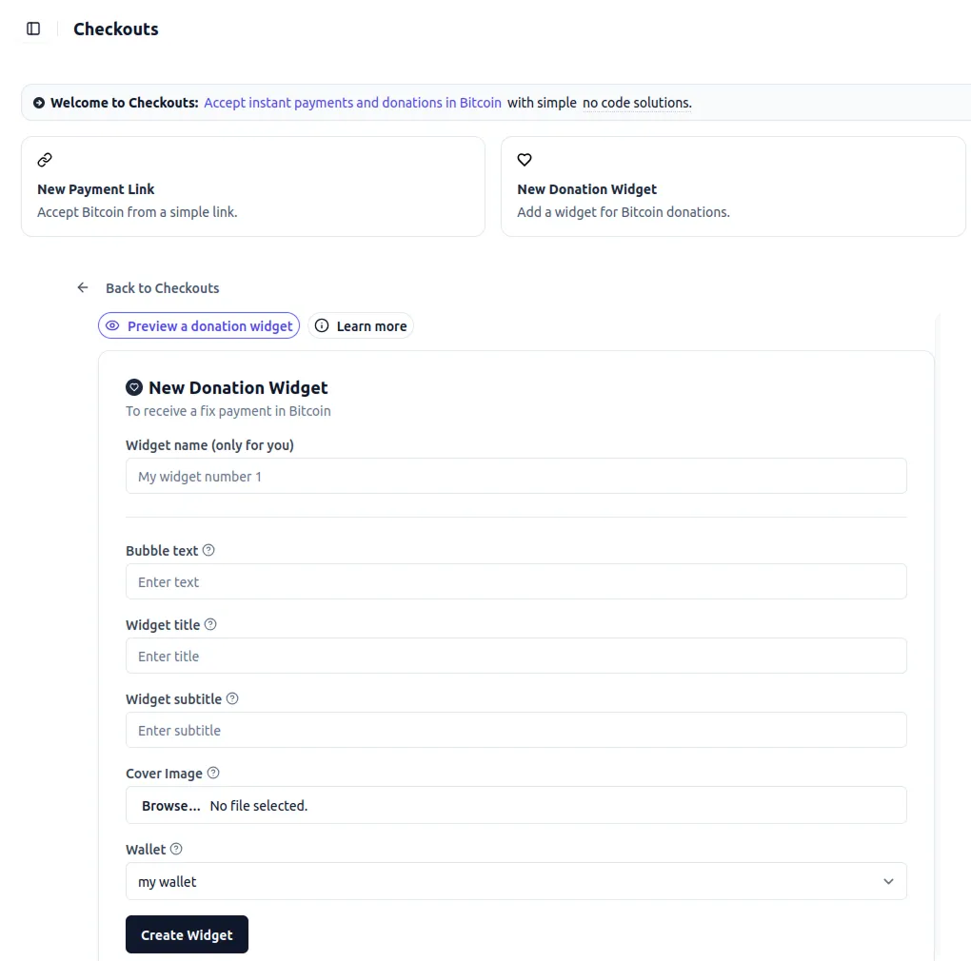
Task: Expand the chevron on the my wallet selector
Action: click(888, 881)
